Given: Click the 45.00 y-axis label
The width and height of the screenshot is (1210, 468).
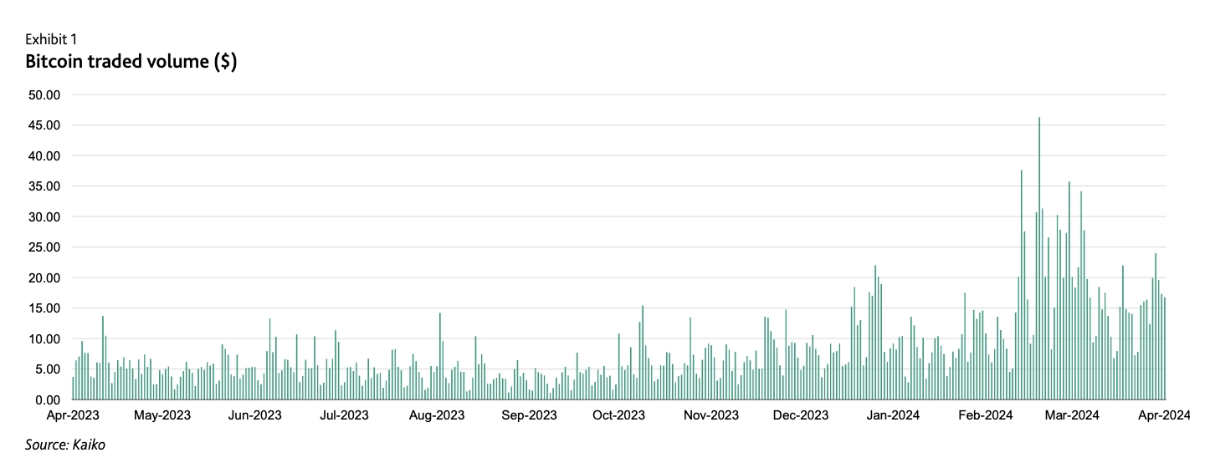Looking at the screenshot, I should click(x=44, y=125).
